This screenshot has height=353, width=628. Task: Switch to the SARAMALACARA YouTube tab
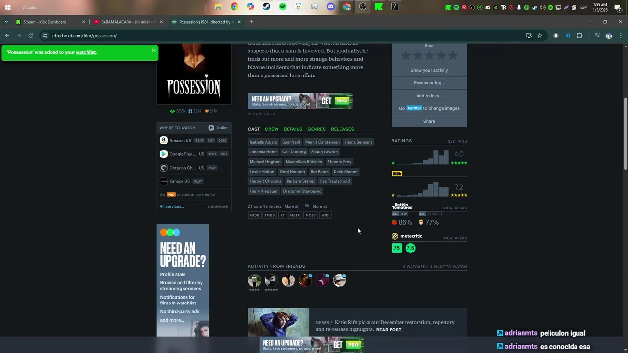tap(128, 22)
